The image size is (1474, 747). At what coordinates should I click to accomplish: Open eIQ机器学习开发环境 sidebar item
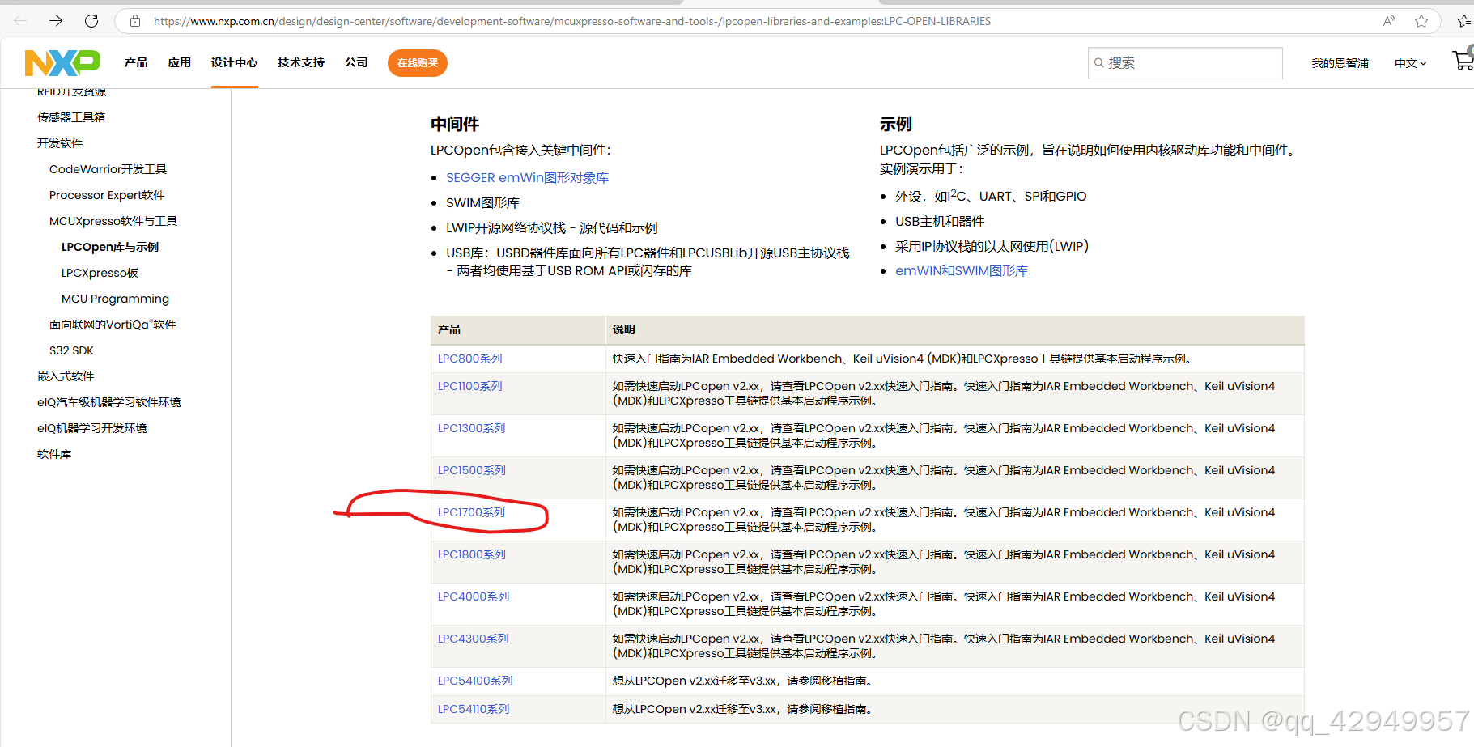pyautogui.click(x=92, y=428)
